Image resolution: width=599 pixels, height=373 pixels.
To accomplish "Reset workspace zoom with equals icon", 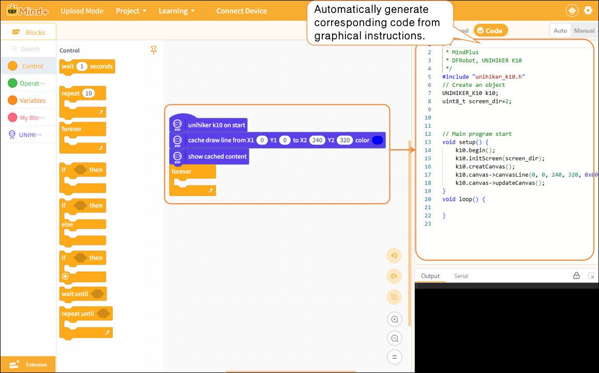I will coord(395,358).
